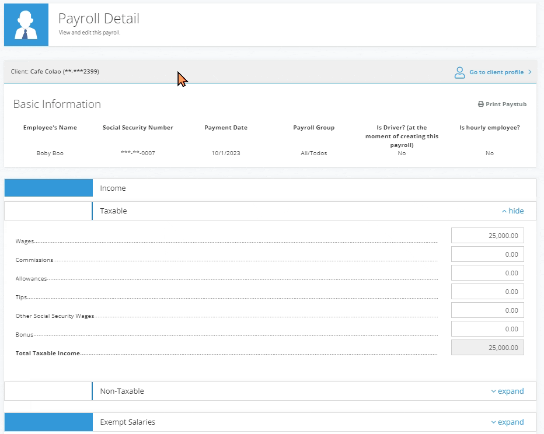Click the Payroll Group column header
544x434 pixels.
[313, 128]
